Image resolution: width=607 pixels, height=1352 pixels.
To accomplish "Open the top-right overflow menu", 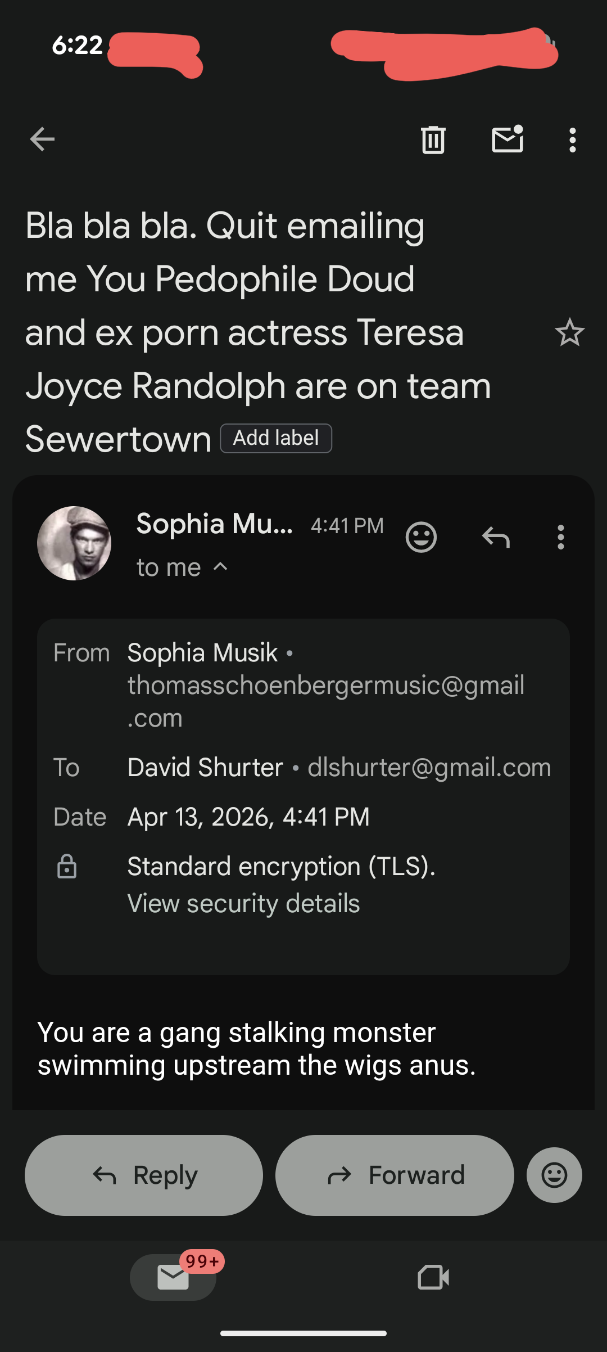I will tap(572, 139).
